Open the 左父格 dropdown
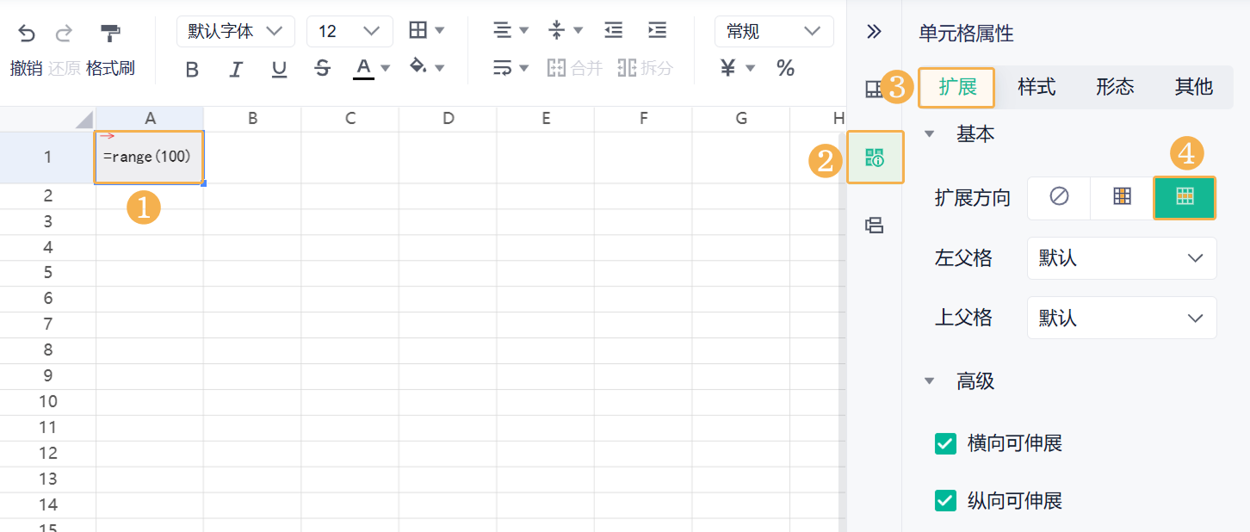This screenshot has width=1250, height=532. coord(1122,258)
